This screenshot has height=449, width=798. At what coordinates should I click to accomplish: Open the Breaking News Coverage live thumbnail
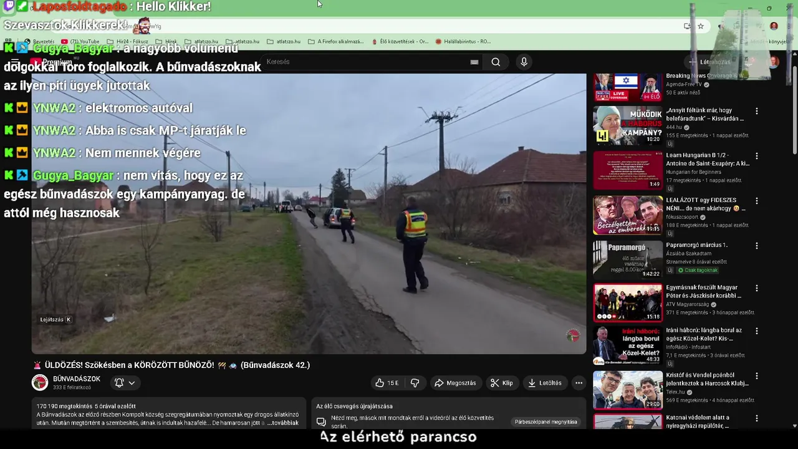point(627,87)
